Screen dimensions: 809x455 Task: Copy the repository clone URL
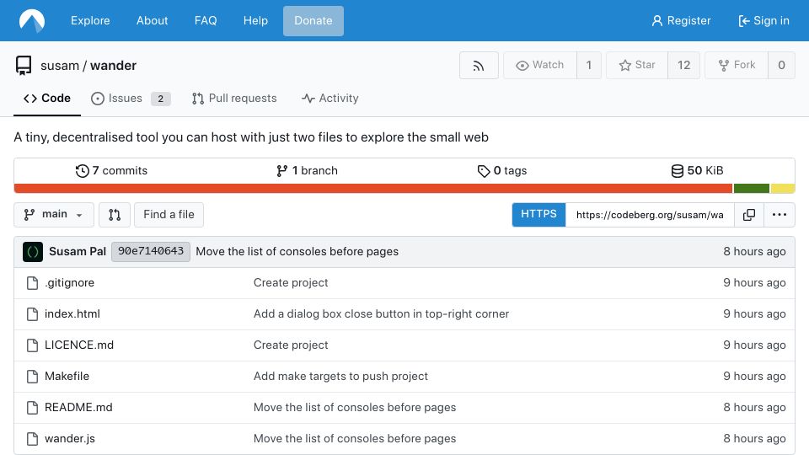[x=748, y=215]
